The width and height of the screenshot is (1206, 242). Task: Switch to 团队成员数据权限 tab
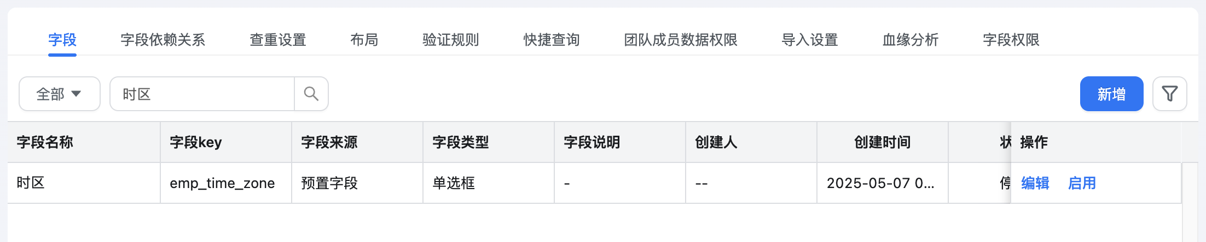pyautogui.click(x=681, y=40)
